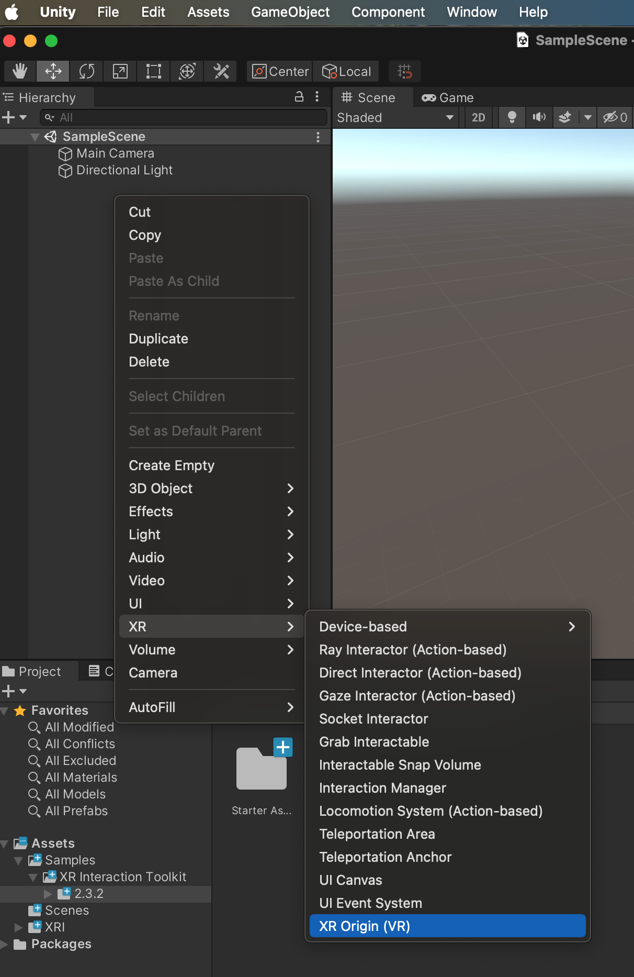Open the Starter Assets folder thumbnail
The image size is (634, 977).
click(262, 768)
